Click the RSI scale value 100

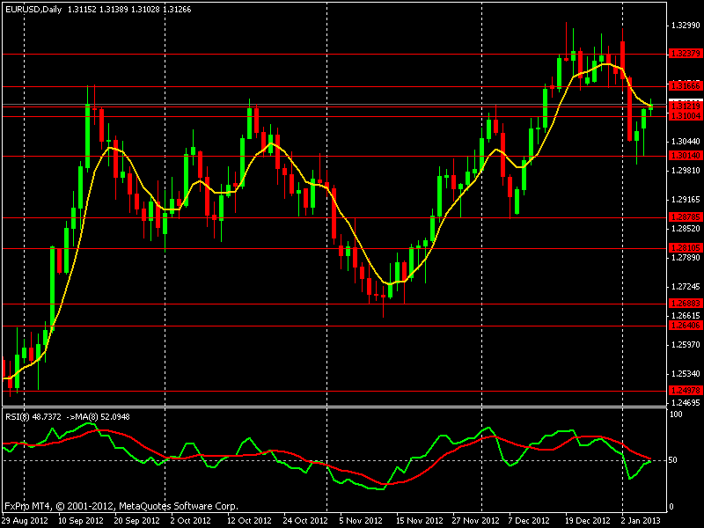[x=676, y=414]
